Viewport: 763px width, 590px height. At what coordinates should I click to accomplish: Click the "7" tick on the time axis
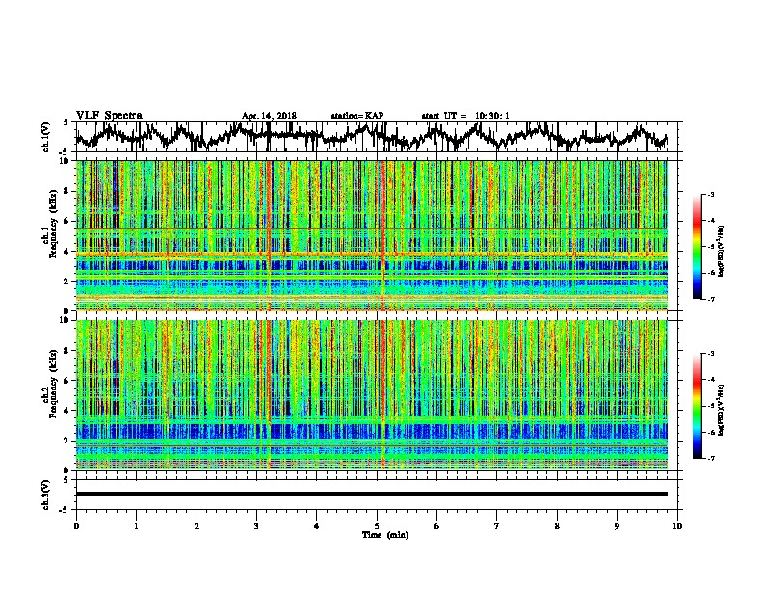pyautogui.click(x=497, y=526)
